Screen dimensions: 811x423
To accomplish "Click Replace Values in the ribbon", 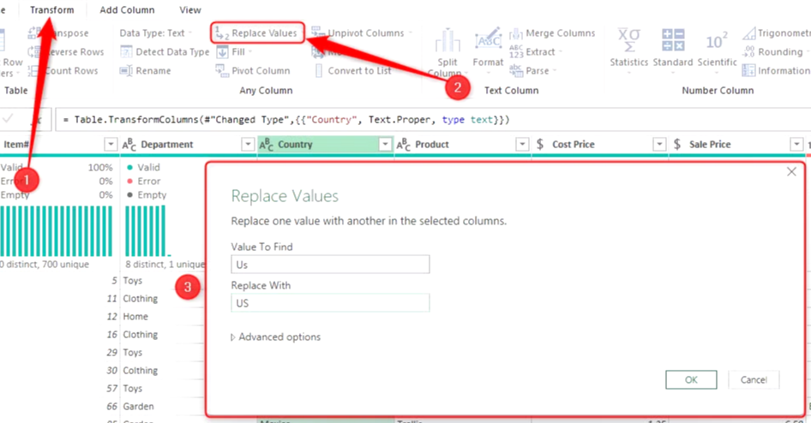I will [x=257, y=33].
